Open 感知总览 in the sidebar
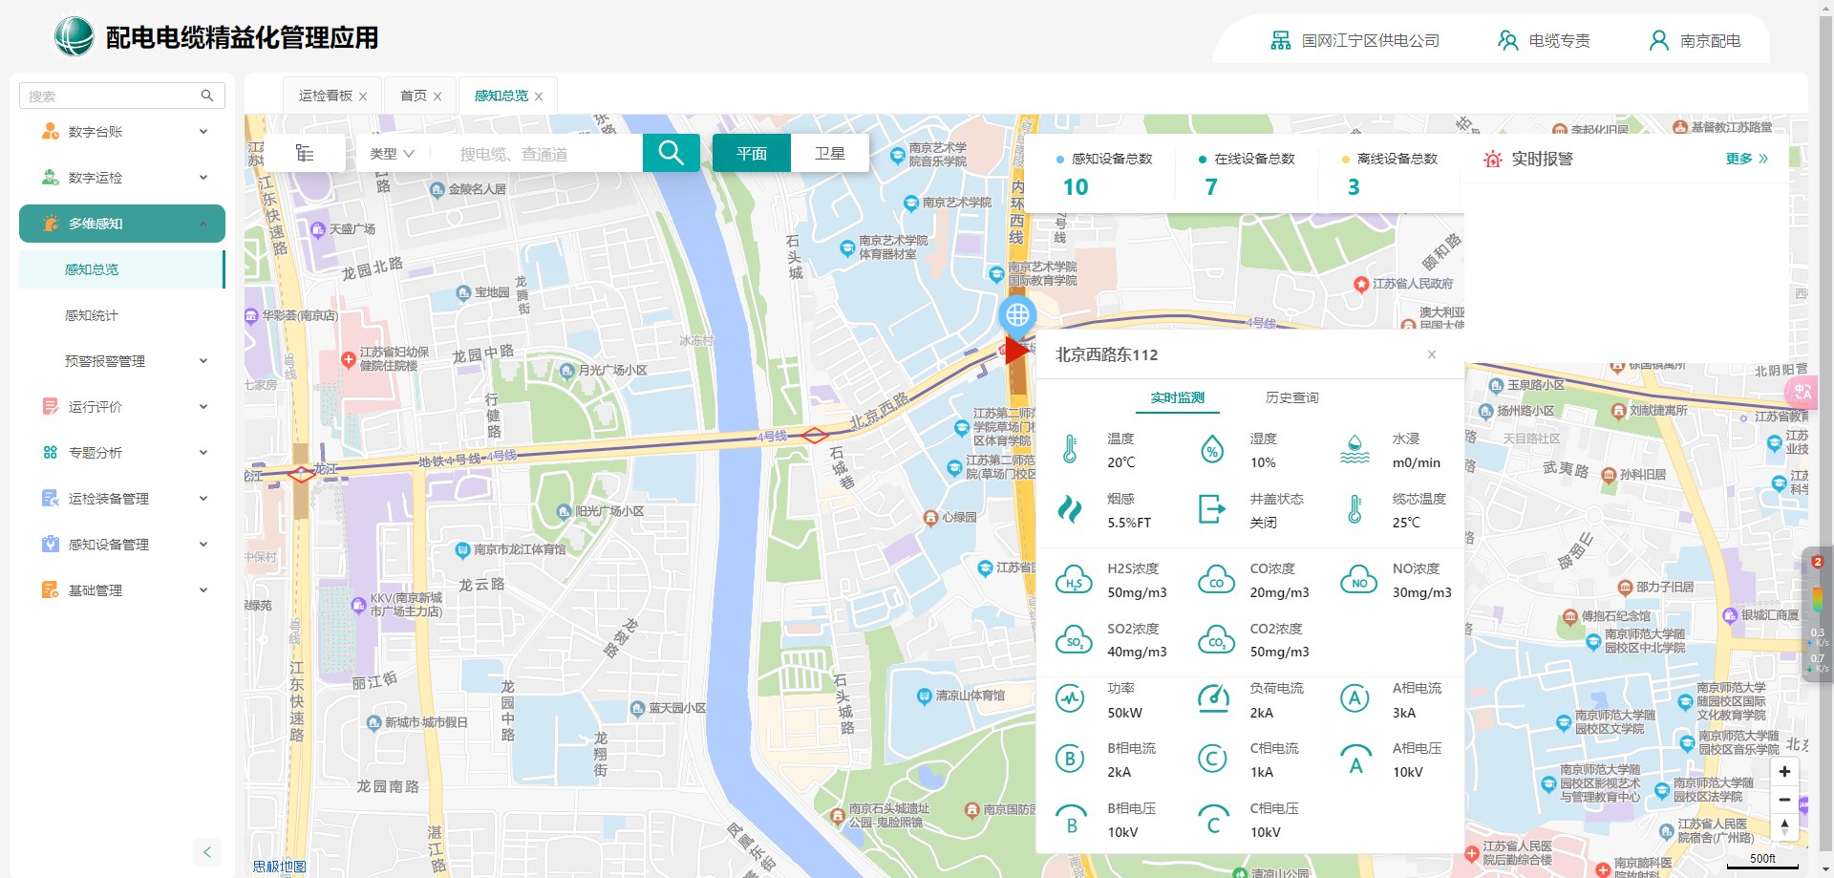This screenshot has width=1834, height=878. 122,269
